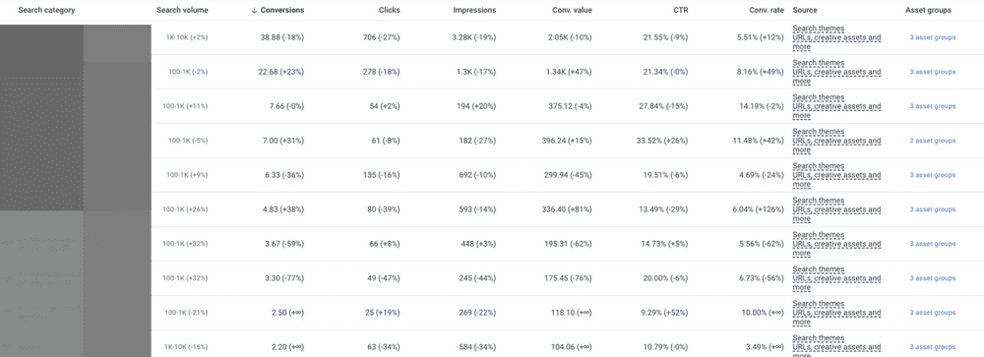Viewport: 984px width, 357px height.
Task: Sort by the Impressions column header
Action: point(474,11)
